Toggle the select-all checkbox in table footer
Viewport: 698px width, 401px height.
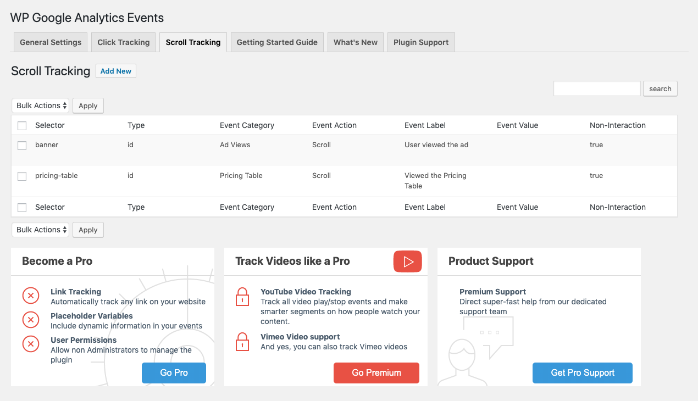[x=22, y=208]
